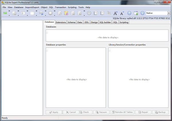Click the Repair button

tap(143, 112)
